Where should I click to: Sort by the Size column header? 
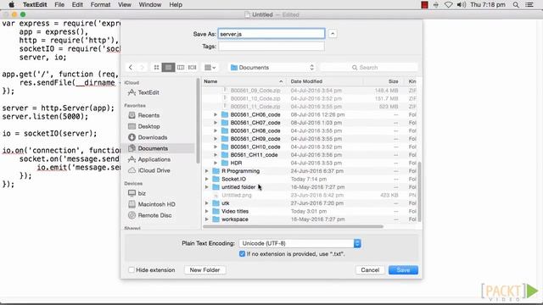point(384,81)
